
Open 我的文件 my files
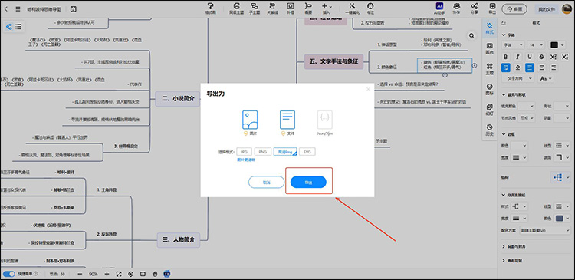[547, 8]
